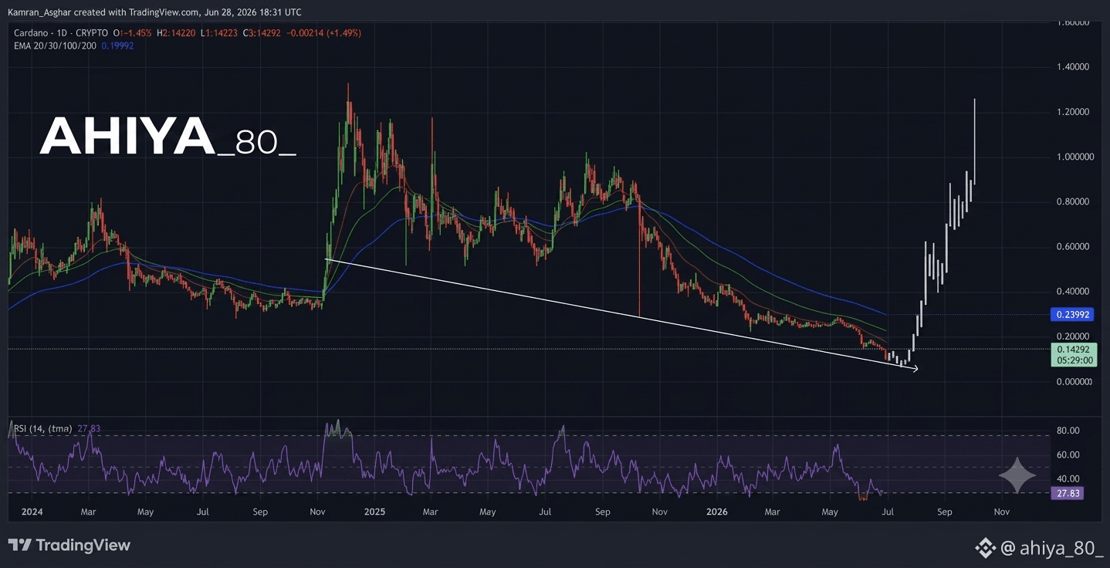The width and height of the screenshot is (1110, 568).
Task: Click the header credit line mentioning TradingView.com
Action: [154, 12]
